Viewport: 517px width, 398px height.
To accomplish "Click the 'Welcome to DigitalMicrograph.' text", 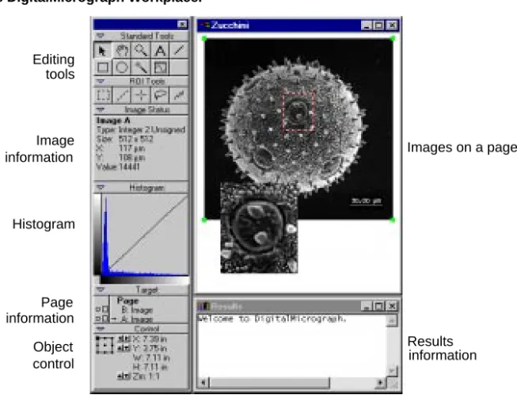I will tap(272, 319).
